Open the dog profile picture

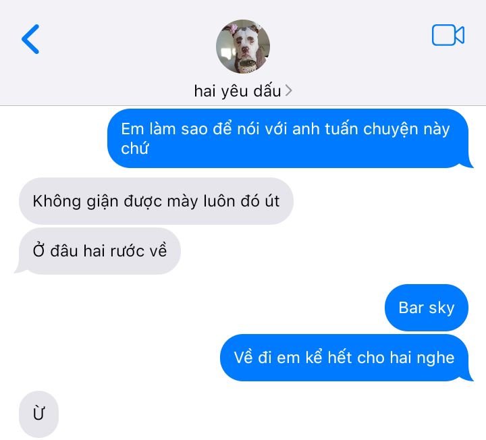pos(243,47)
